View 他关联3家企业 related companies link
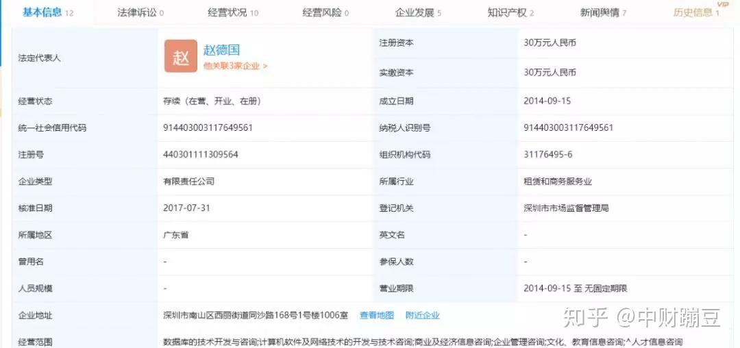 tap(235, 66)
